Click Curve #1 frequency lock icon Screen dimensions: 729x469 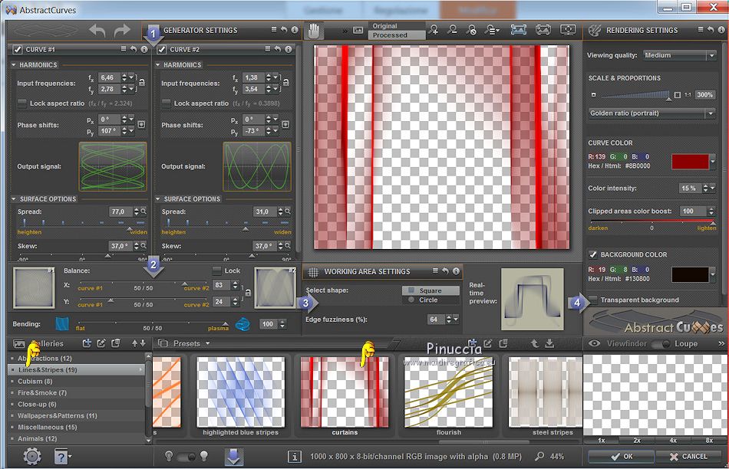tap(142, 83)
